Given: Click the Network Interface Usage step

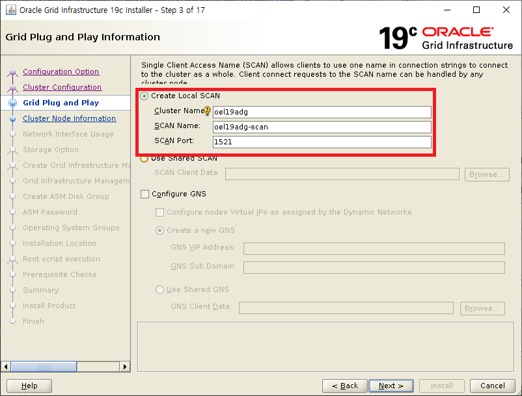Looking at the screenshot, I should click(x=68, y=134).
